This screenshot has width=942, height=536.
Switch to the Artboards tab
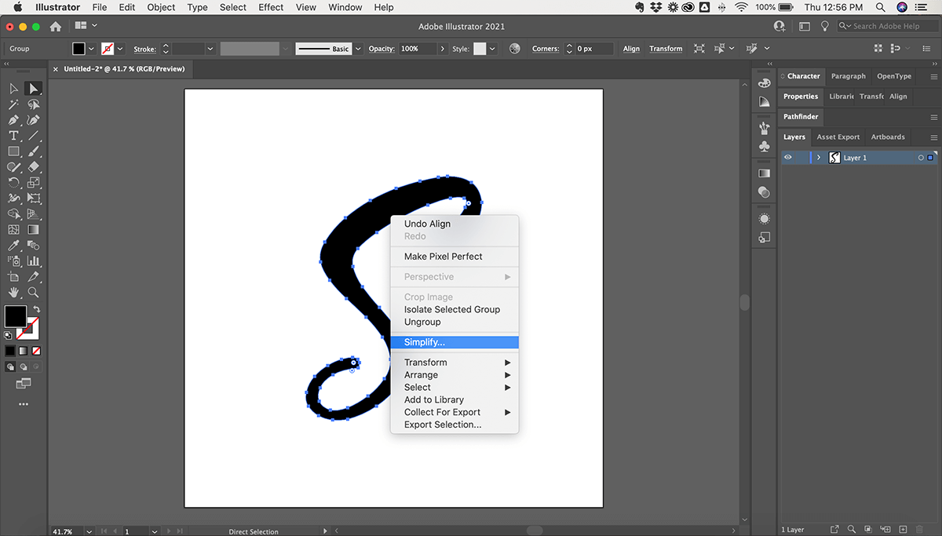pos(888,137)
